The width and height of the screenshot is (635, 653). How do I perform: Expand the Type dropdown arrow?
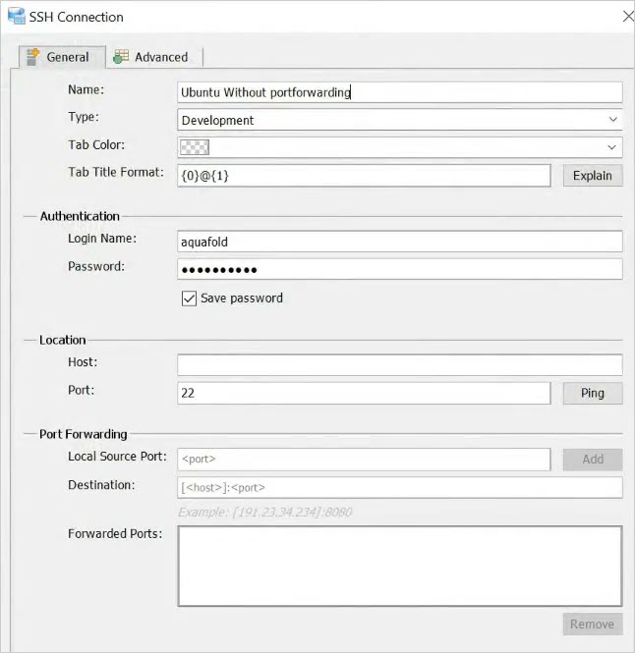pos(613,120)
